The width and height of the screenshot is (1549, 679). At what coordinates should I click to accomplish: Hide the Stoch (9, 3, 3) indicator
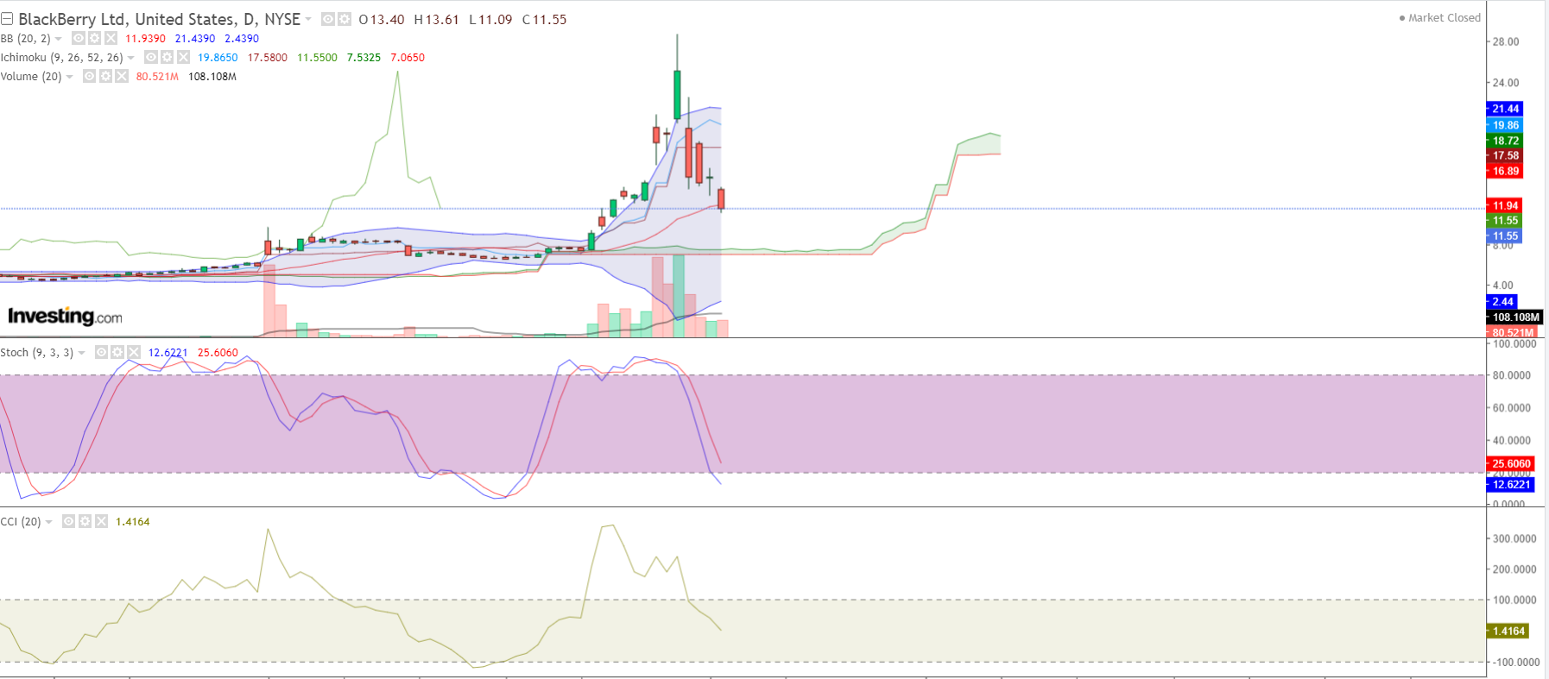(101, 353)
